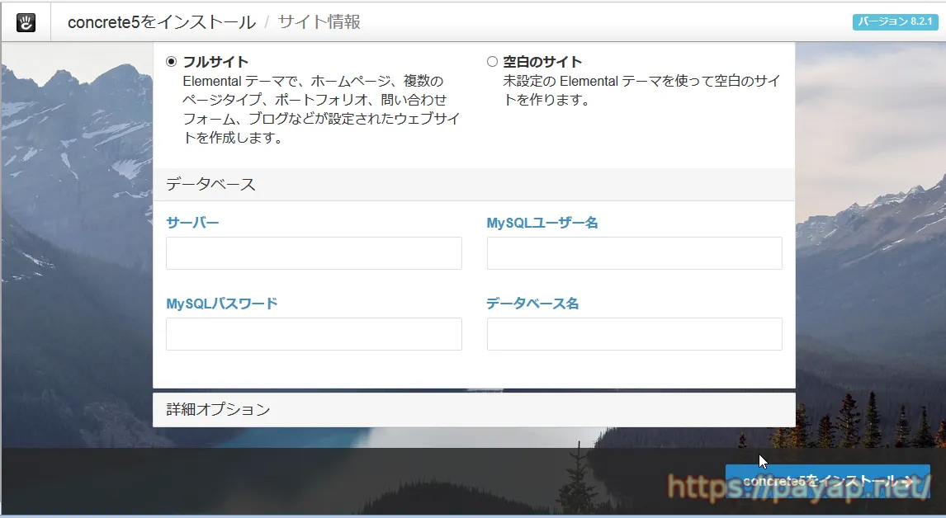Viewport: 946px width, 518px height.
Task: Click the arrow icon on install button
Action: 908,481
